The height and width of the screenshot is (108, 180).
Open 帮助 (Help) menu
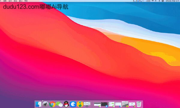tap(26, 1)
